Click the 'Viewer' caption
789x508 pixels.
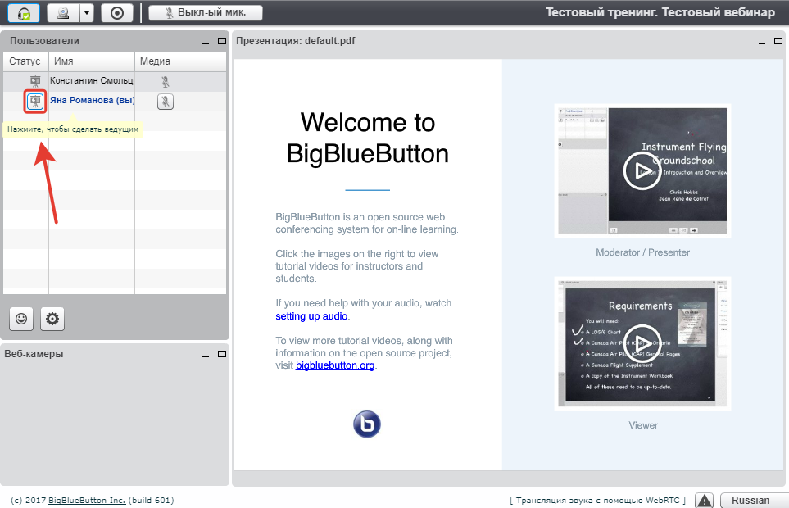[643, 425]
